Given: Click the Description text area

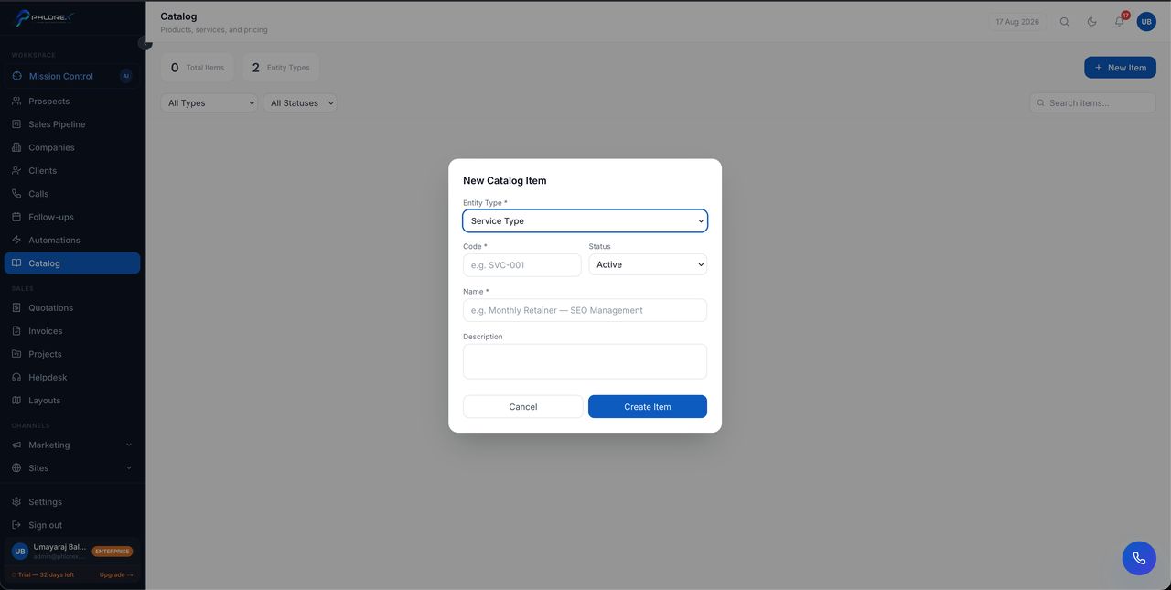Looking at the screenshot, I should click(x=585, y=361).
